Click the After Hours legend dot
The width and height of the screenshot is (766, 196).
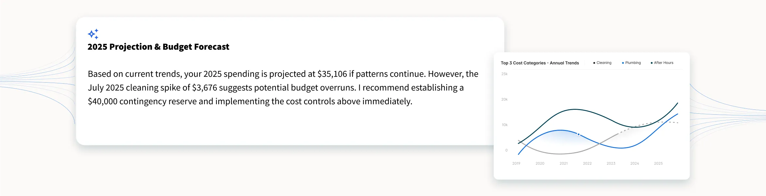(x=652, y=63)
